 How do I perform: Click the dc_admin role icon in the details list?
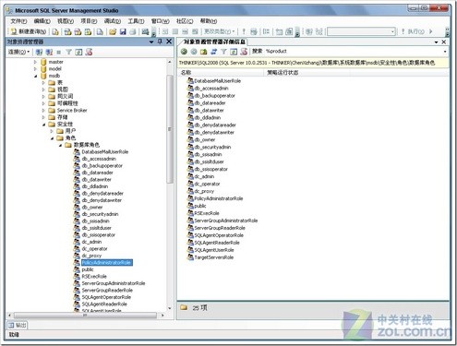(190, 176)
